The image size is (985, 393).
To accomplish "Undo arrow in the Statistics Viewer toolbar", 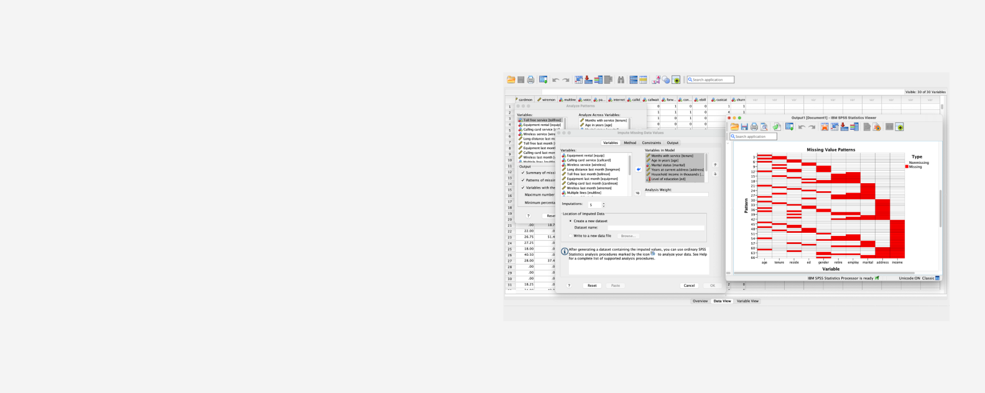I will click(x=802, y=127).
